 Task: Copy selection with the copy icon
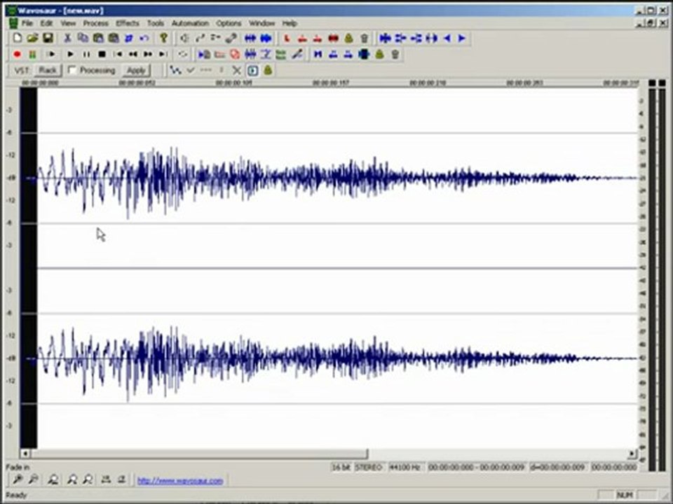coord(83,38)
